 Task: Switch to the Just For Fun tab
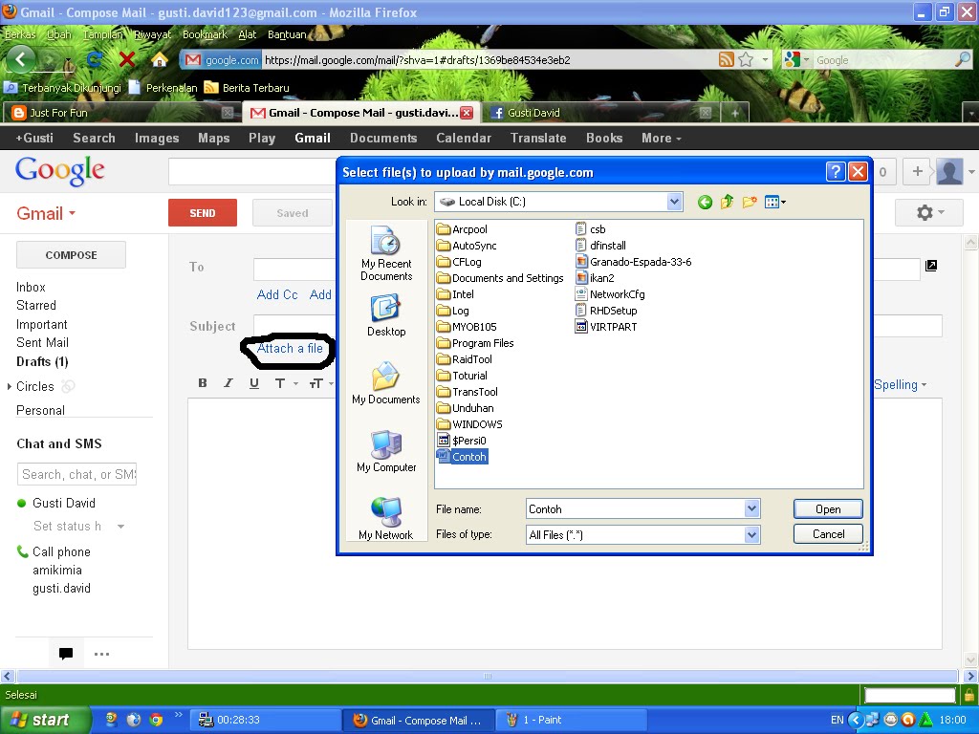click(120, 113)
